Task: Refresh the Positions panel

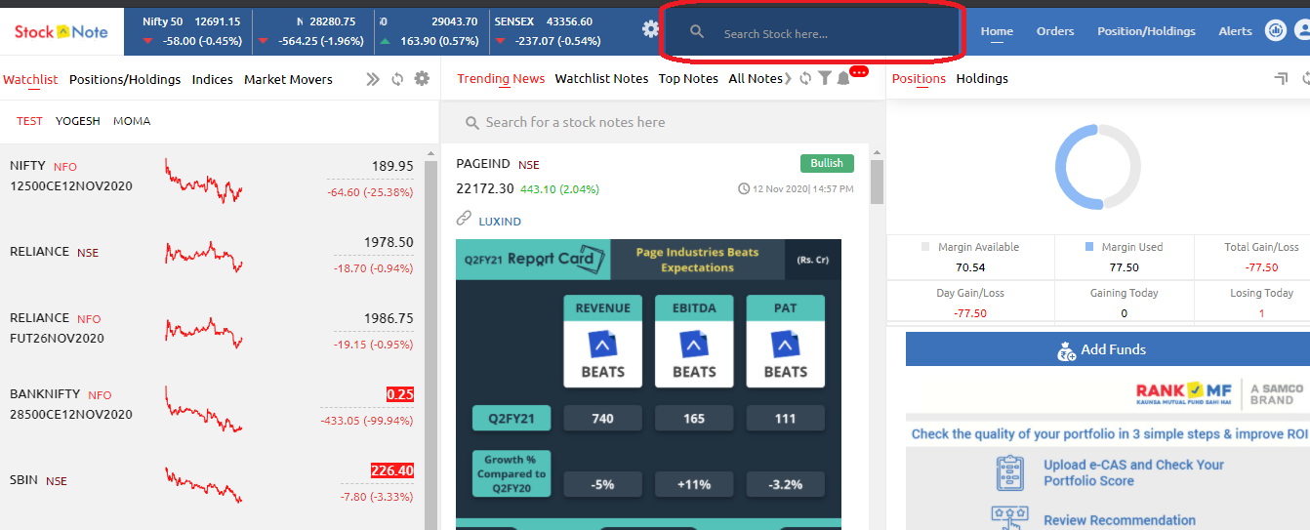Action: tap(1305, 78)
